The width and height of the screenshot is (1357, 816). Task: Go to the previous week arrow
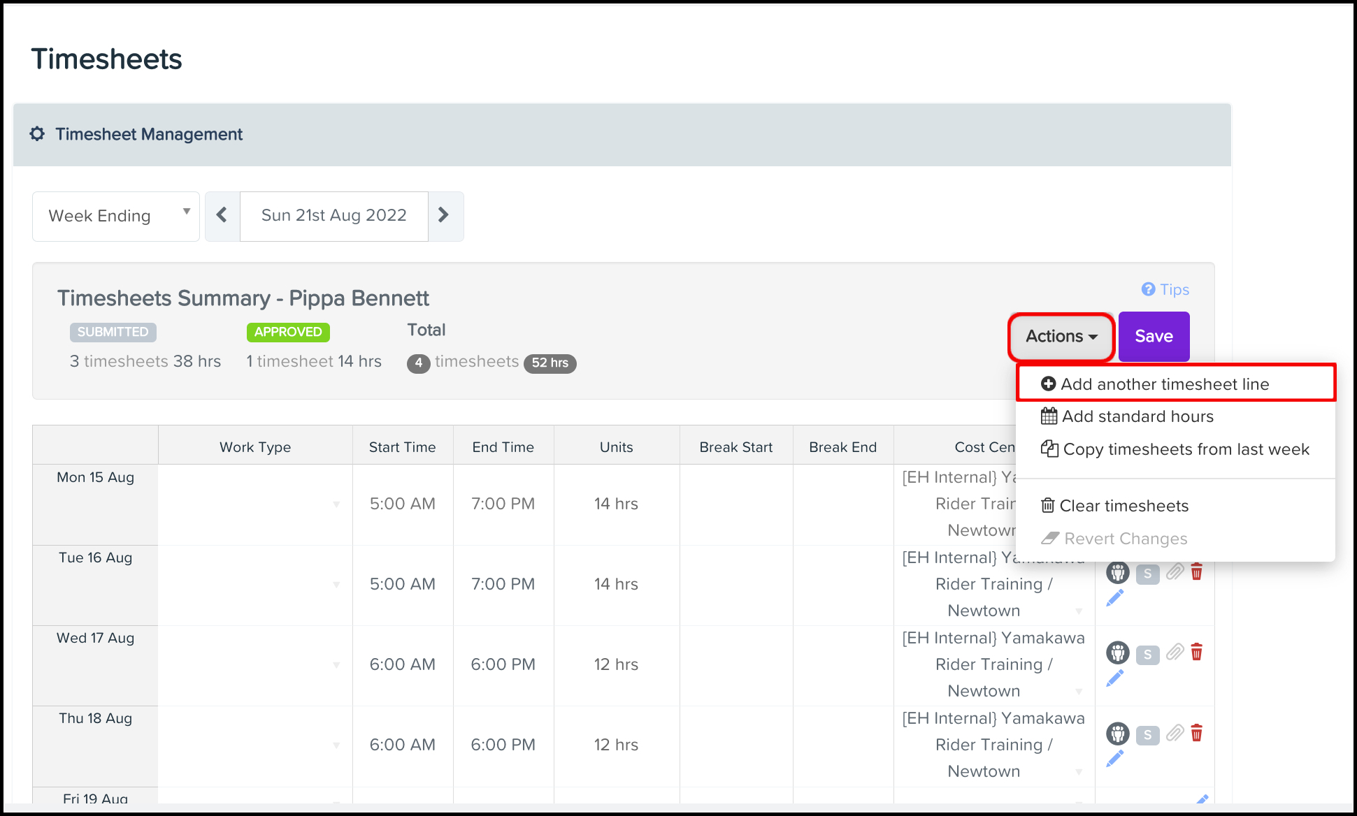point(222,216)
